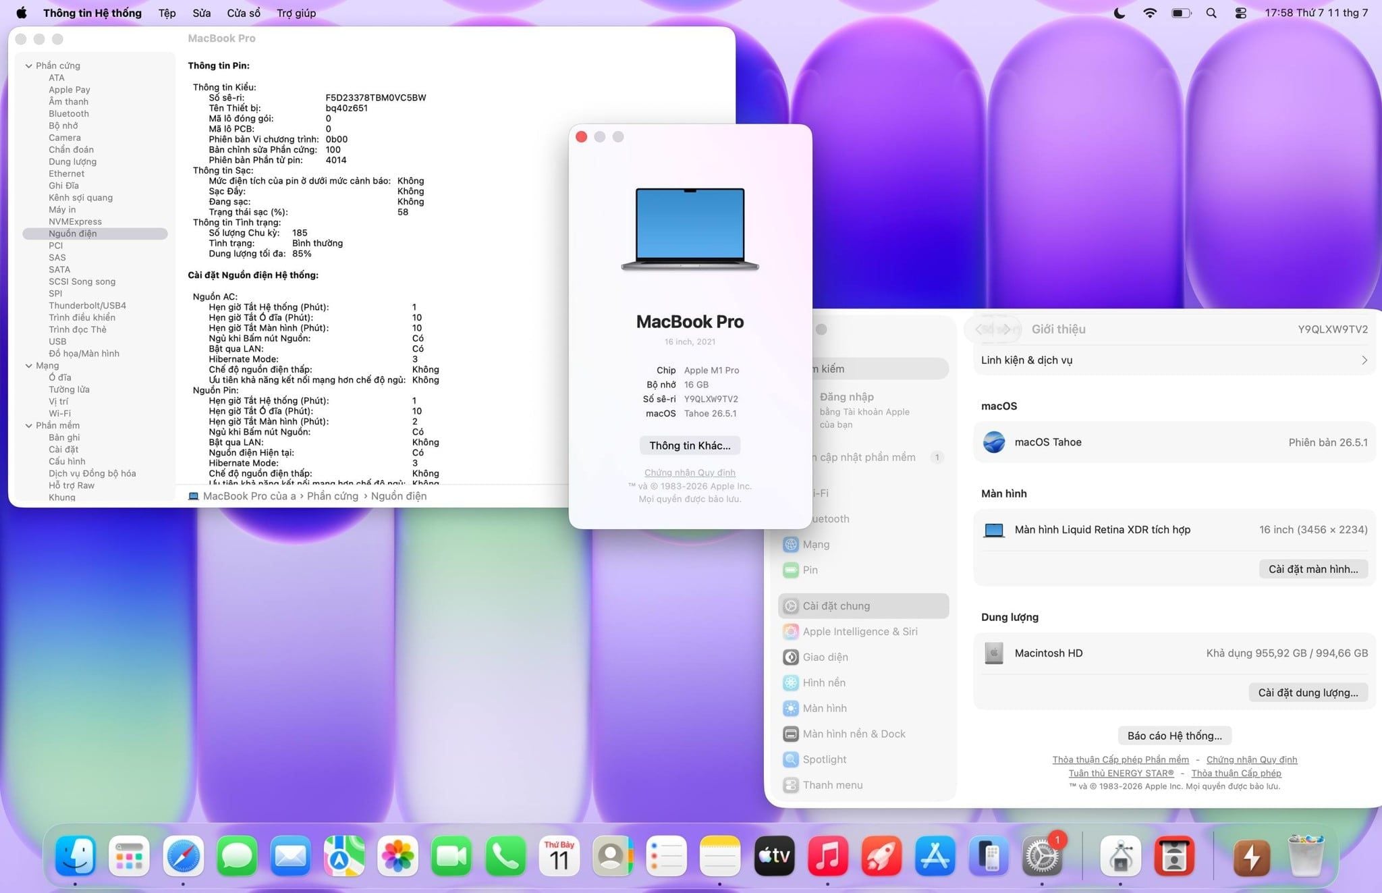This screenshot has height=893, width=1382.
Task: Select Wi-Fi under Mạng in sidebar
Action: [x=59, y=414]
